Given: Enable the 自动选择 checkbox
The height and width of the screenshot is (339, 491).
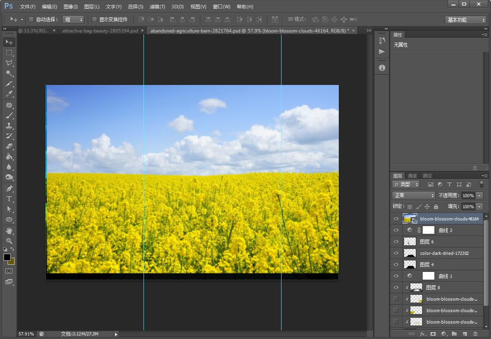Looking at the screenshot, I should coord(31,19).
